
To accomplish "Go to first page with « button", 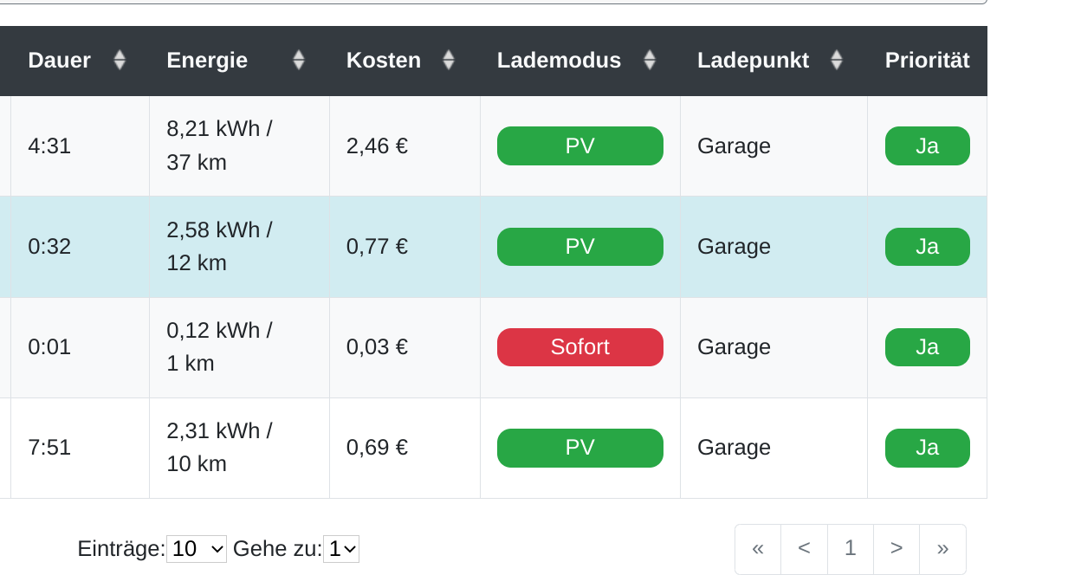I will 758,548.
